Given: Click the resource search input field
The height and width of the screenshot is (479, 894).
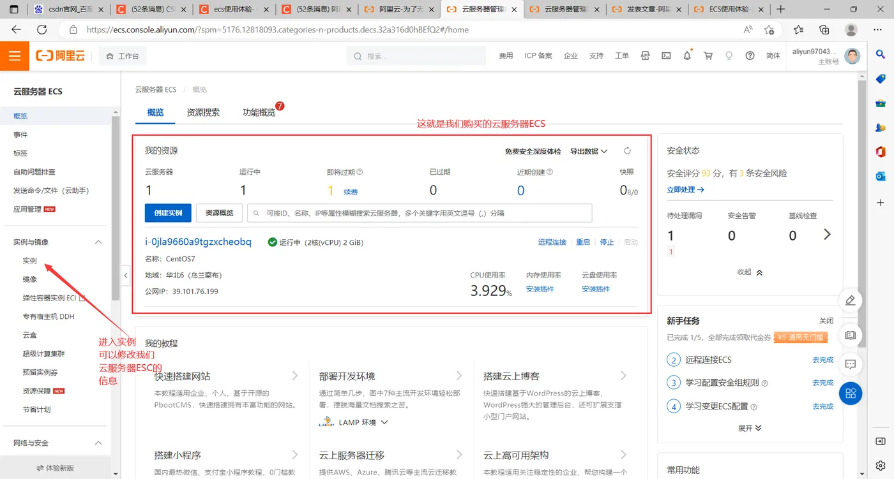Looking at the screenshot, I should click(420, 213).
